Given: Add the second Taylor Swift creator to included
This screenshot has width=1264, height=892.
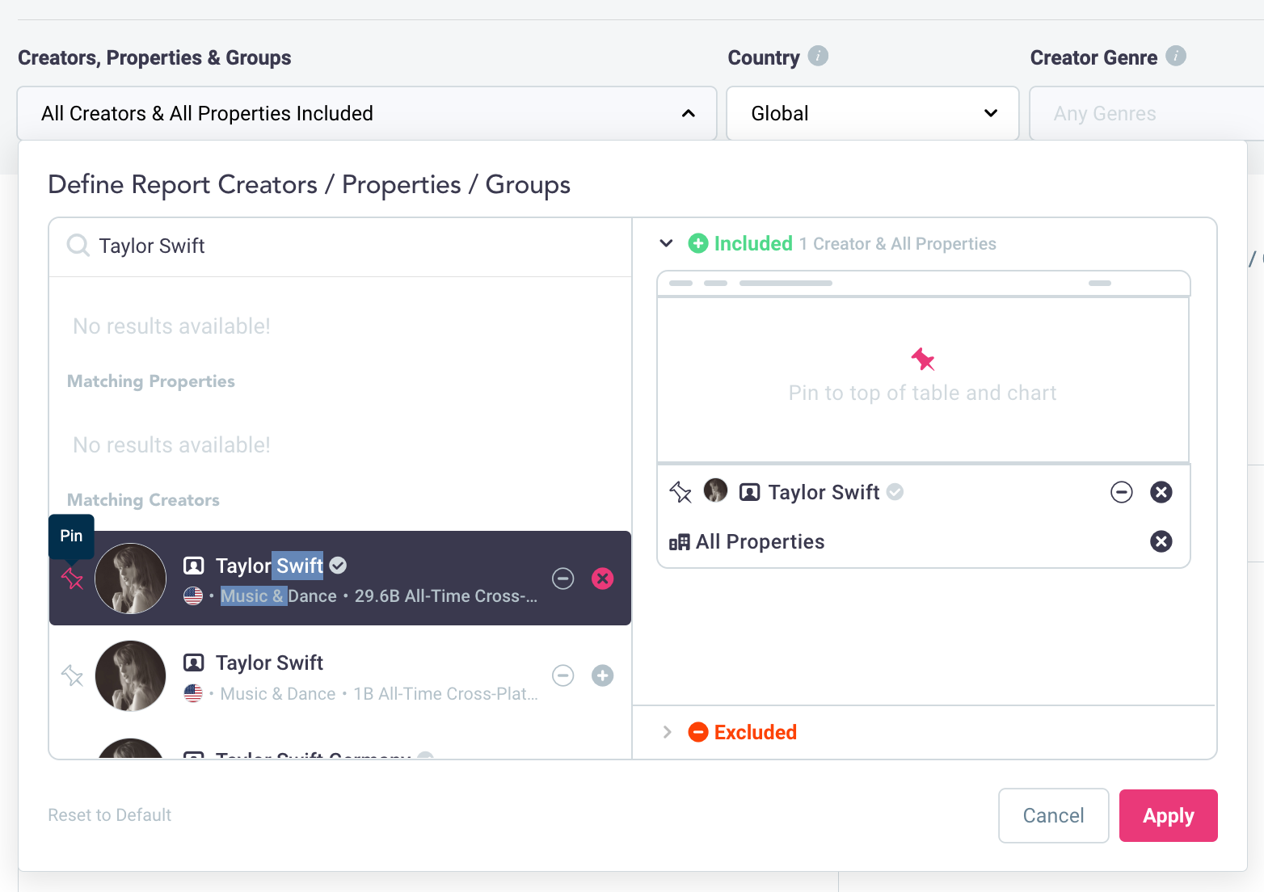Looking at the screenshot, I should coord(602,675).
